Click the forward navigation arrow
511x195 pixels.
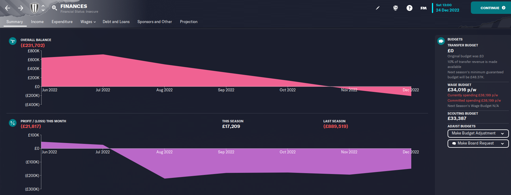(21, 8)
